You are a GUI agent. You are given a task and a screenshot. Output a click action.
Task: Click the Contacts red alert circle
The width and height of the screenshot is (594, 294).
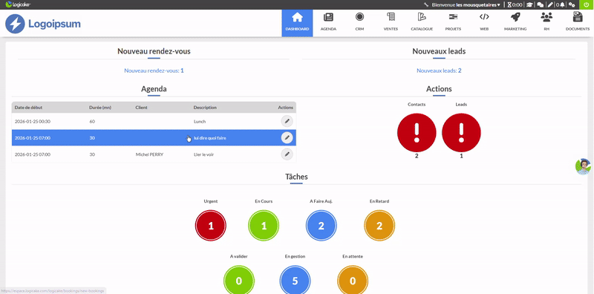pyautogui.click(x=417, y=133)
